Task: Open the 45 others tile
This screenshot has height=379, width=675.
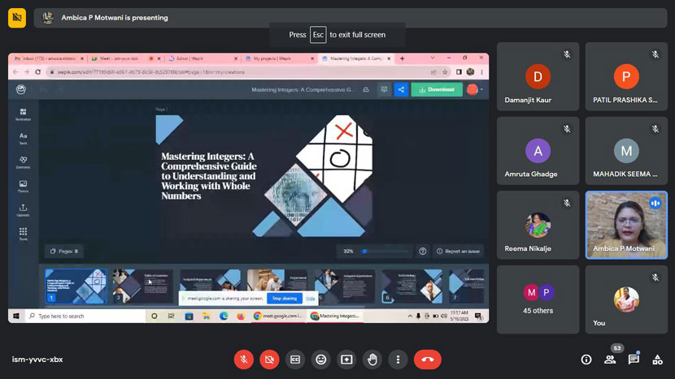Action: click(538, 299)
